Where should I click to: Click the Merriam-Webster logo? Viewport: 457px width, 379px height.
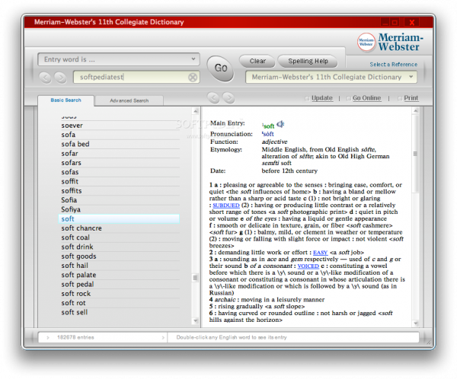(390, 43)
